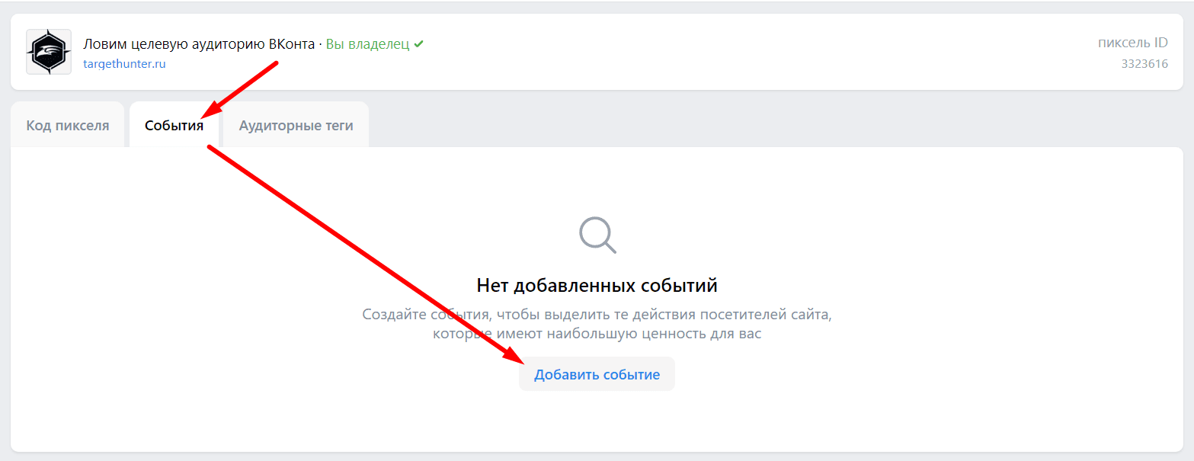
Task: Click the pixel info header card
Action: pos(686,52)
